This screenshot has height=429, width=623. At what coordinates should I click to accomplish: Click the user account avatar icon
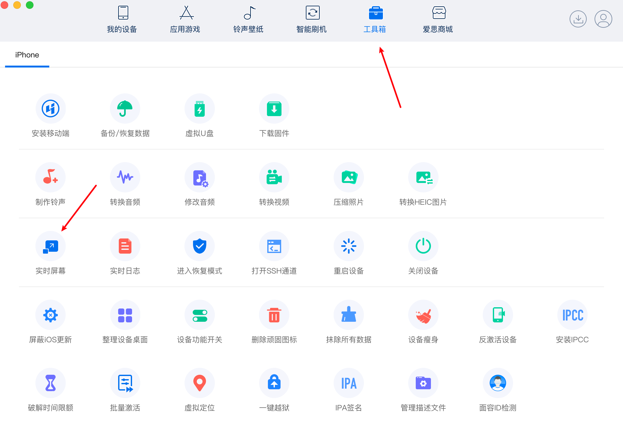603,19
